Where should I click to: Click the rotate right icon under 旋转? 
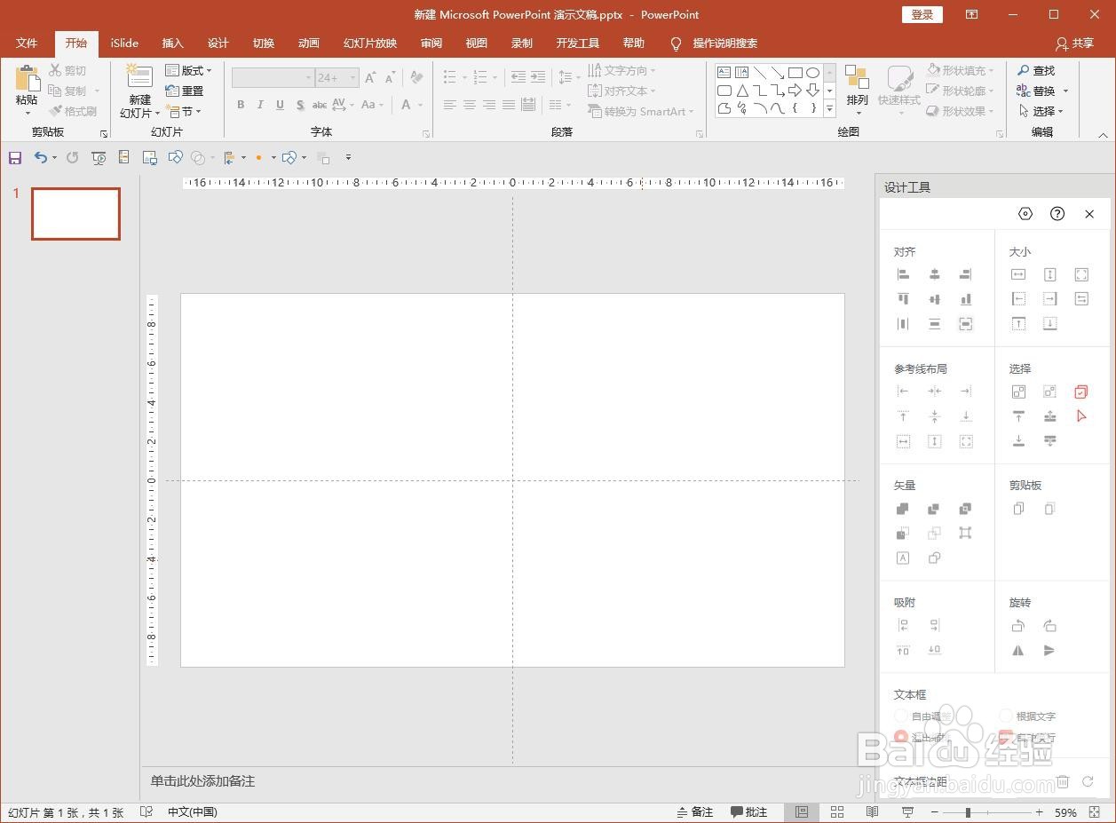click(x=1049, y=626)
